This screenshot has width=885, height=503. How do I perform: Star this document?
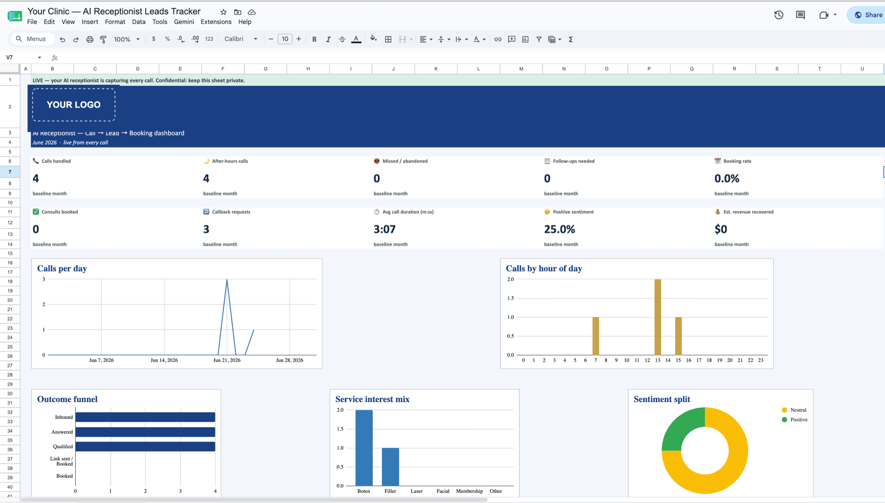click(223, 12)
